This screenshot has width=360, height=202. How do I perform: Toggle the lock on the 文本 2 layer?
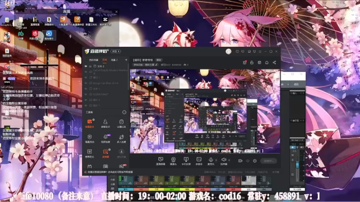click(90, 66)
